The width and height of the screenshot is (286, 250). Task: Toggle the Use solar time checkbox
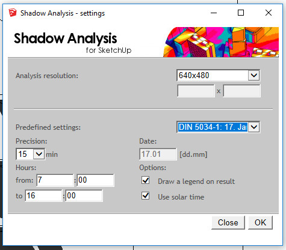coord(145,196)
